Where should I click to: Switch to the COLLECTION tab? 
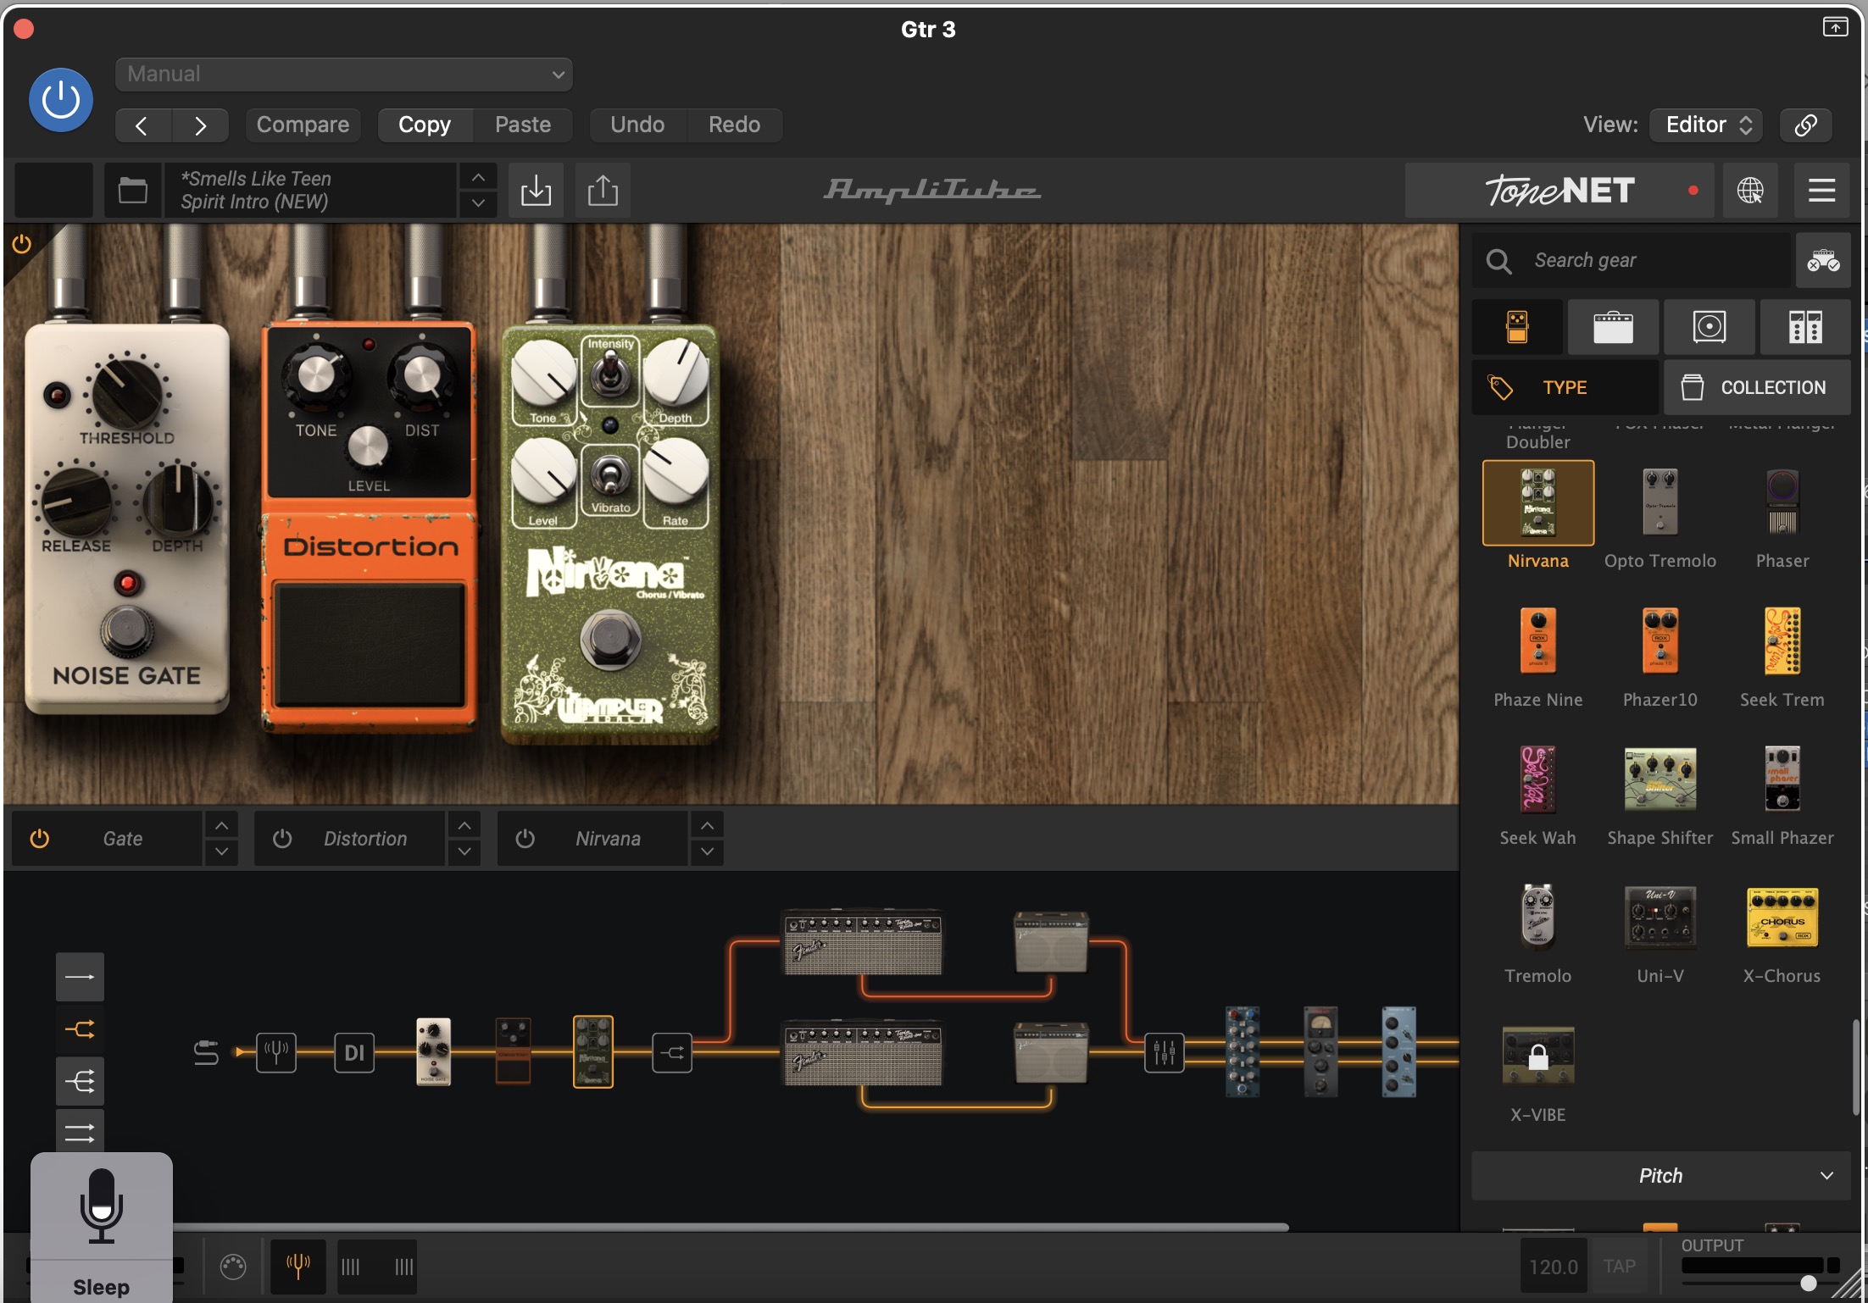[x=1757, y=388]
